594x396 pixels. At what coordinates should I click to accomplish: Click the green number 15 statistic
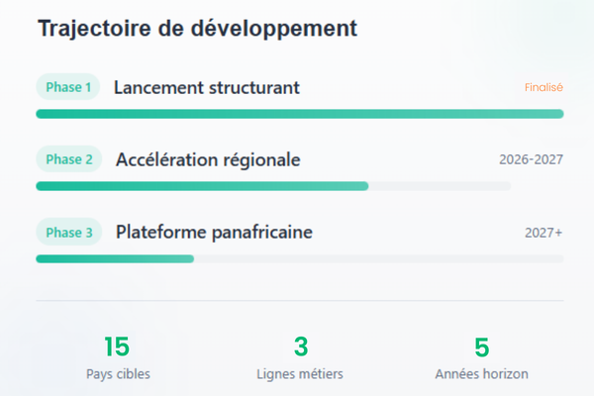(117, 346)
